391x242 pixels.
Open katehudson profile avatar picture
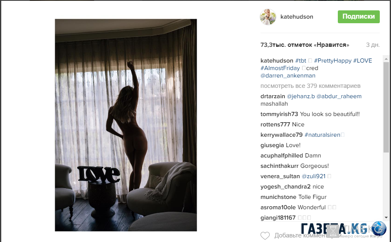coord(268,17)
